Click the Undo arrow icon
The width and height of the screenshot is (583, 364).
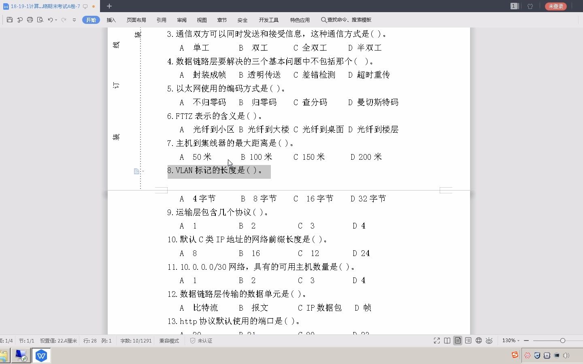[50, 20]
